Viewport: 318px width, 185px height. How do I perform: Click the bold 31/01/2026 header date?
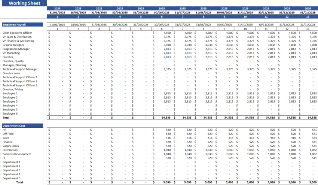pos(308,13)
